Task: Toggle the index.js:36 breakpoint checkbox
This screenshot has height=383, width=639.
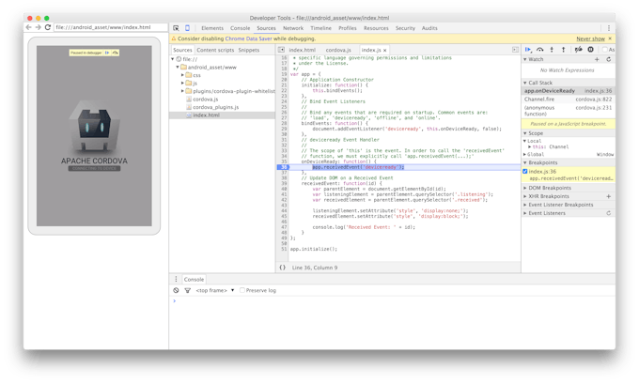Action: (525, 172)
